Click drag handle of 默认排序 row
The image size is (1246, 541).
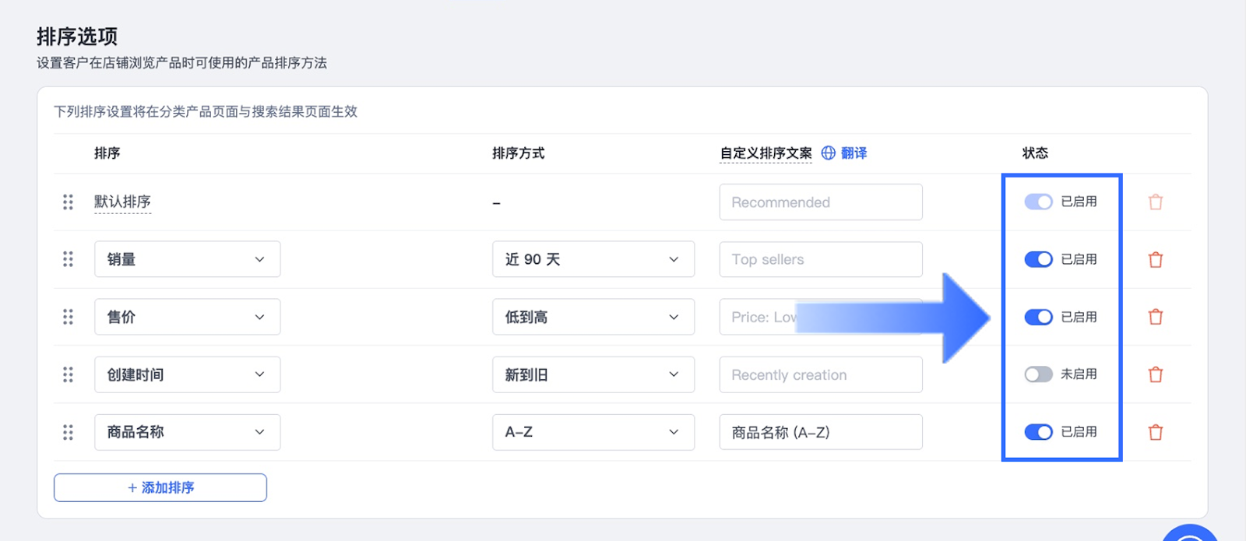click(68, 202)
